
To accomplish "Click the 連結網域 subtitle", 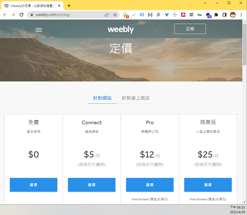I will click(x=92, y=132).
